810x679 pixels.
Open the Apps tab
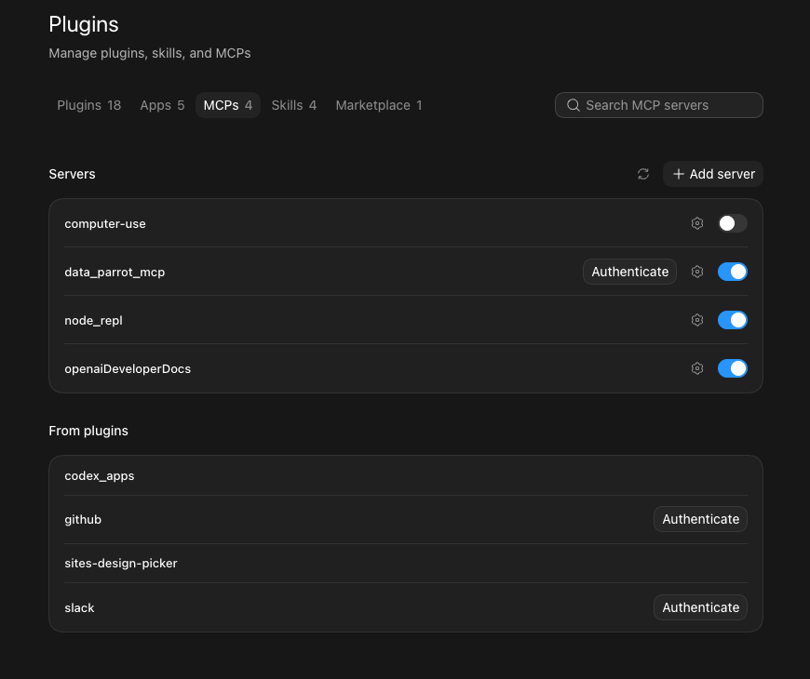point(162,105)
